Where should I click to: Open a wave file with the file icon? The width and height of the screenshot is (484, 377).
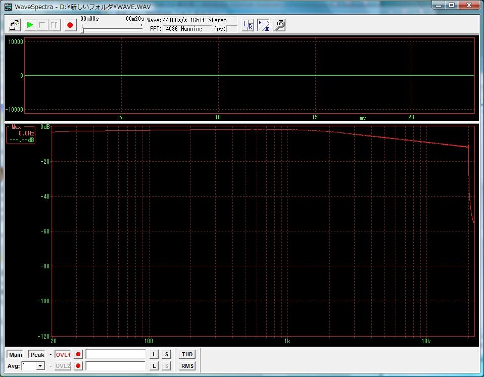pos(15,25)
